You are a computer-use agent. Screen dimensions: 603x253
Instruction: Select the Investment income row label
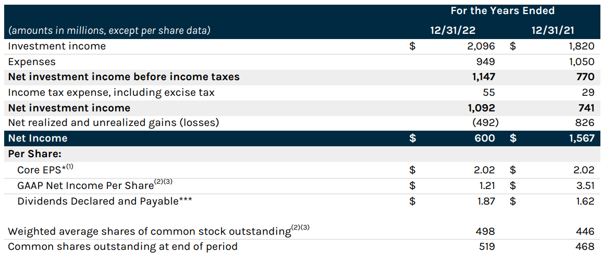point(57,46)
